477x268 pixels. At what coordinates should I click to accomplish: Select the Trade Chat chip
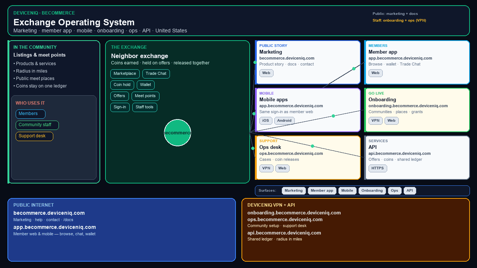[156, 74]
